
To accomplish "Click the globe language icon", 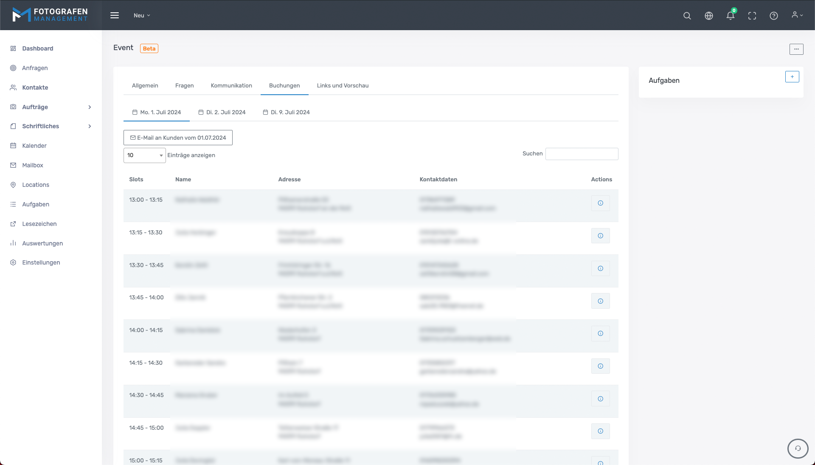I will pos(708,16).
